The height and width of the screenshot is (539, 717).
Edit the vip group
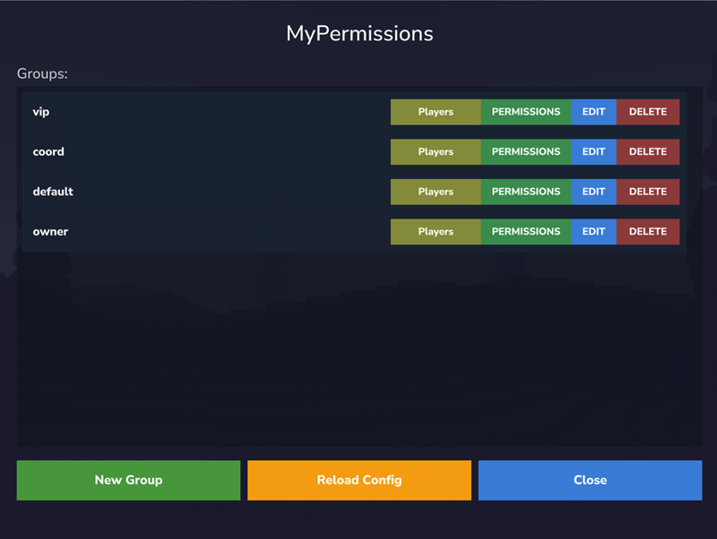pos(593,112)
